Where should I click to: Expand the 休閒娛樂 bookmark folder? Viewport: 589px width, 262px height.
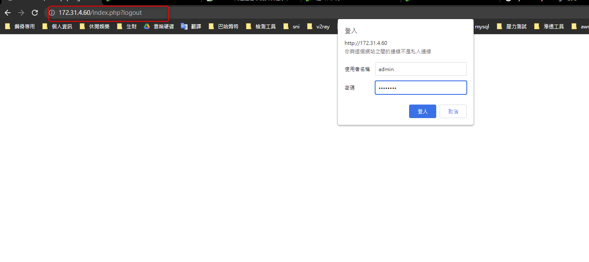tap(95, 26)
